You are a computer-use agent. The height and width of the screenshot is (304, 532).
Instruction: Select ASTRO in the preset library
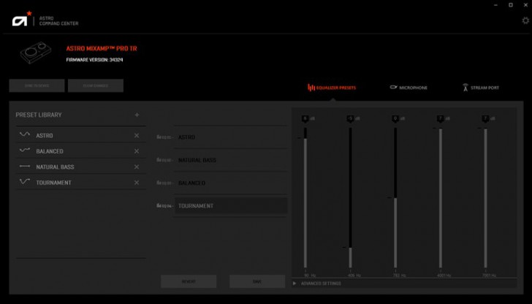pos(80,135)
